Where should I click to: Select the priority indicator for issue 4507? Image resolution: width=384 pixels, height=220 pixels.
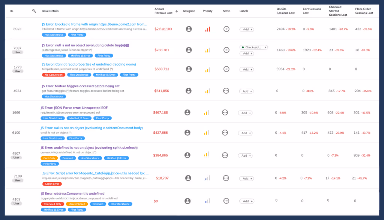point(207,155)
